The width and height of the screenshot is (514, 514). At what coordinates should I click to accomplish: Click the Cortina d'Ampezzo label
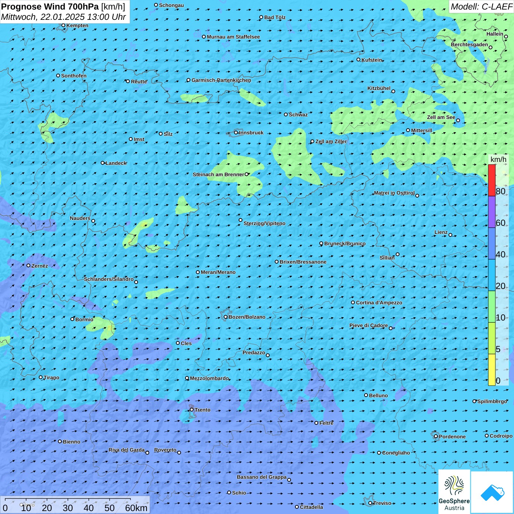coord(379,303)
